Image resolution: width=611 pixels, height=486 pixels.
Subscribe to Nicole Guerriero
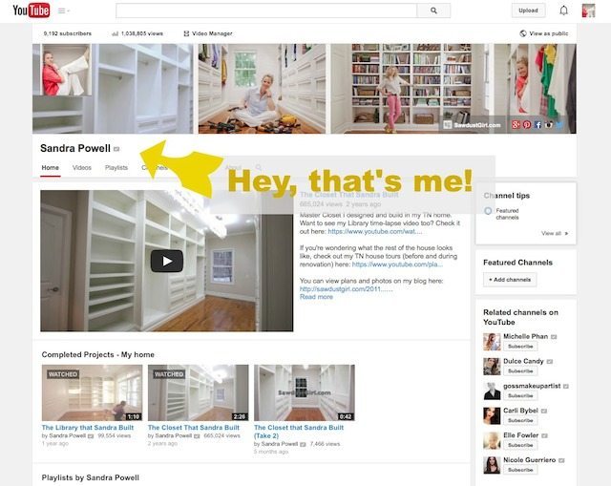(x=520, y=470)
